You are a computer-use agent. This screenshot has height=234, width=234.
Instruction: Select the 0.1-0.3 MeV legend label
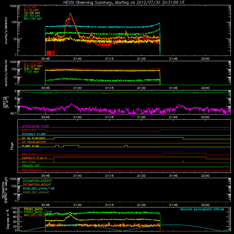tap(33, 63)
